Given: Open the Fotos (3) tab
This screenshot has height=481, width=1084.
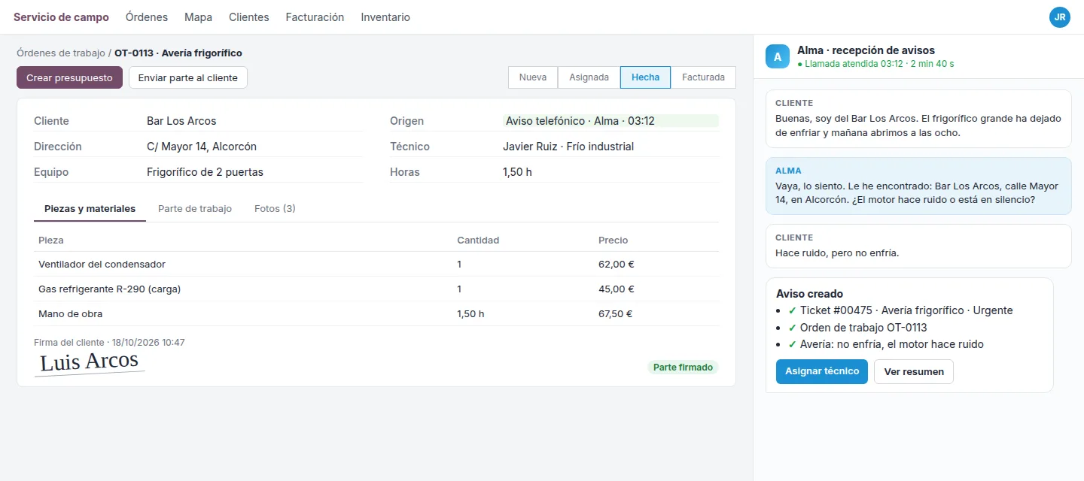Looking at the screenshot, I should coord(275,209).
